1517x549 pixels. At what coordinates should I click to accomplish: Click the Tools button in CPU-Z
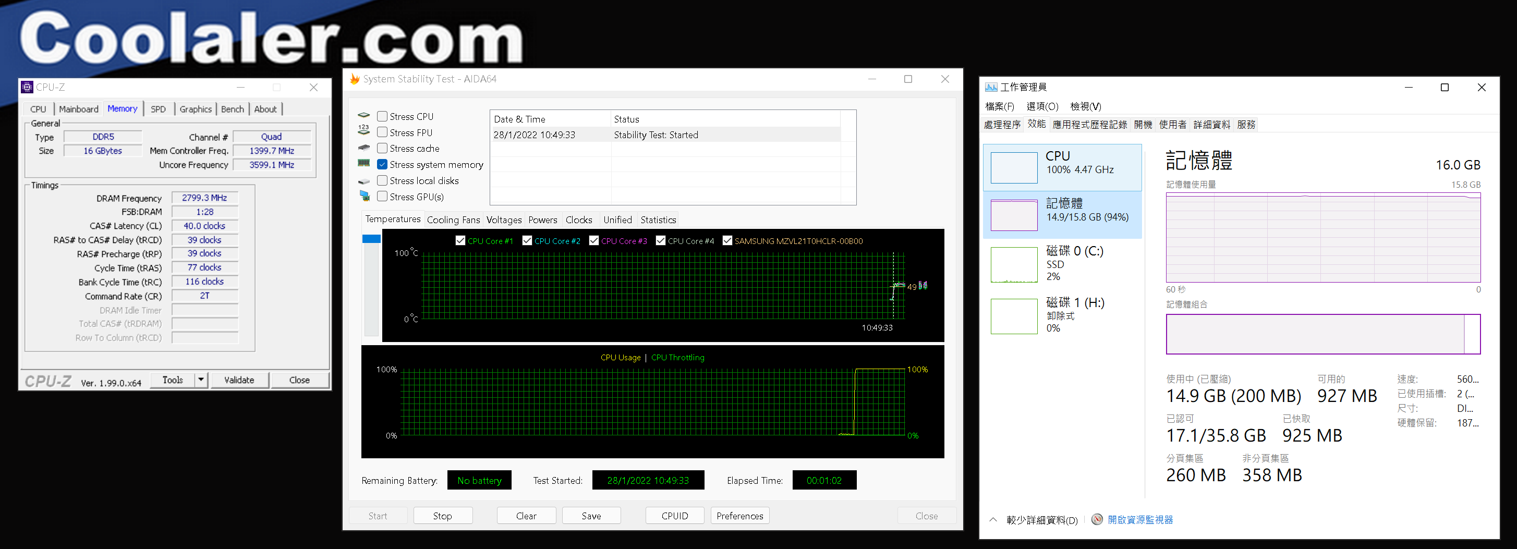click(x=173, y=380)
